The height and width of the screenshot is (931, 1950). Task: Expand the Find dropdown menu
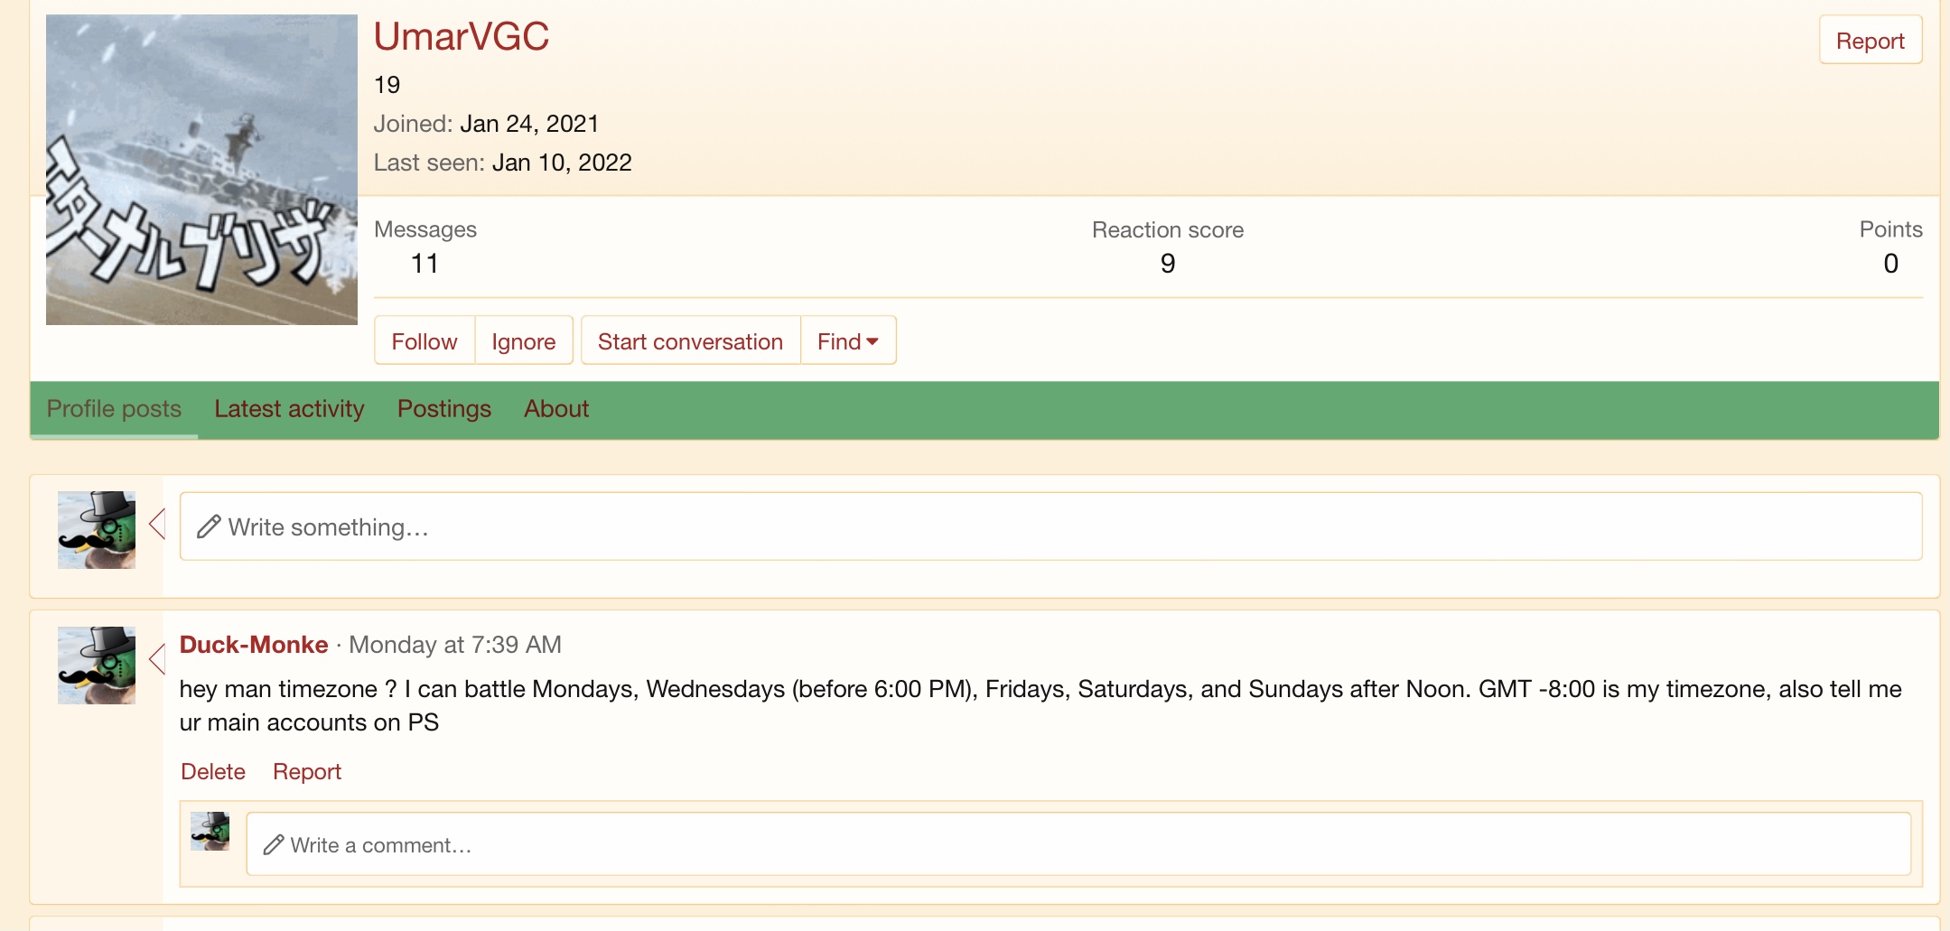click(x=848, y=341)
